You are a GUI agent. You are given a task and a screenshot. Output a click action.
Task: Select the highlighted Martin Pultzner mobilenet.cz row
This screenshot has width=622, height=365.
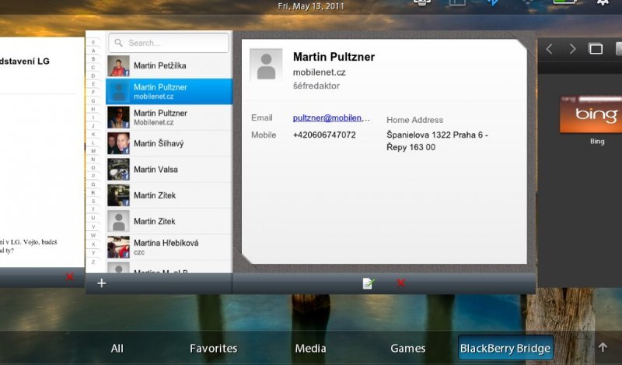pyautogui.click(x=169, y=91)
